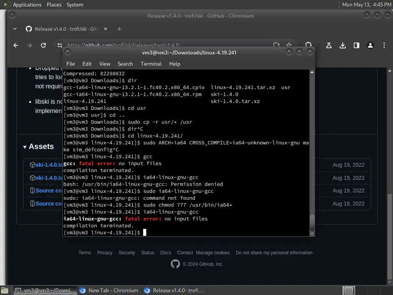Open the terminal File menu
The image size is (393, 295).
[x=71, y=64]
